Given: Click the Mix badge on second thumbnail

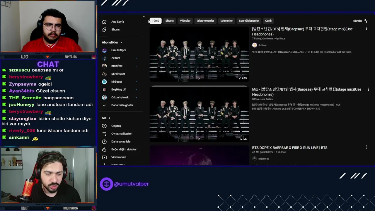Looking at the screenshot, I should 244,139.
